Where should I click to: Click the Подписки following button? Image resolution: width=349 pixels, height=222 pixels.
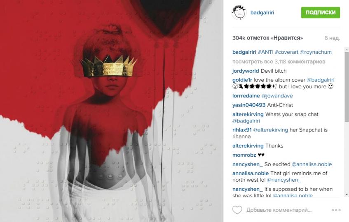pos(321,12)
